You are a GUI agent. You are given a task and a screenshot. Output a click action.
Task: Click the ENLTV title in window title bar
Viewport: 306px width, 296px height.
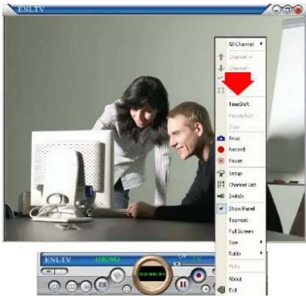(x=31, y=9)
